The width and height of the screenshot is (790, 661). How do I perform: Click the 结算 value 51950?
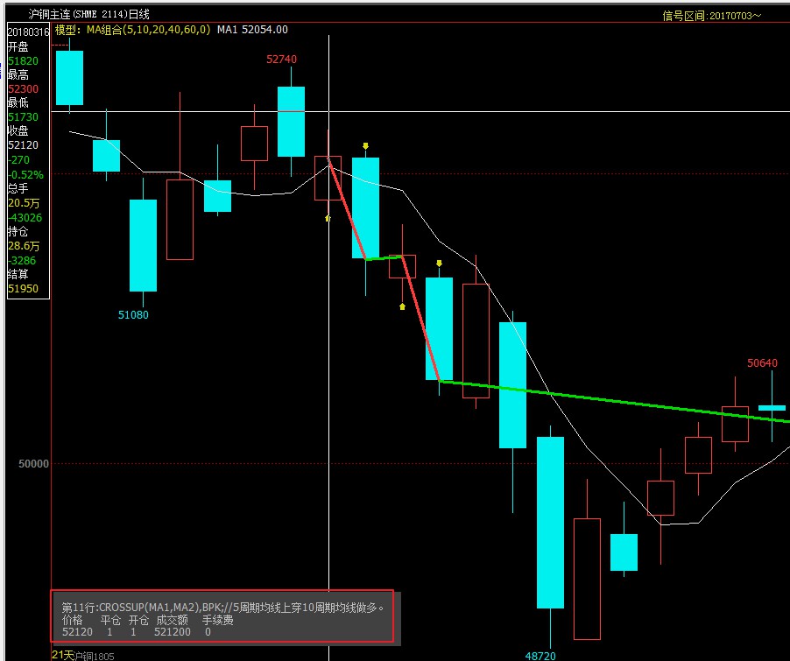click(x=23, y=289)
